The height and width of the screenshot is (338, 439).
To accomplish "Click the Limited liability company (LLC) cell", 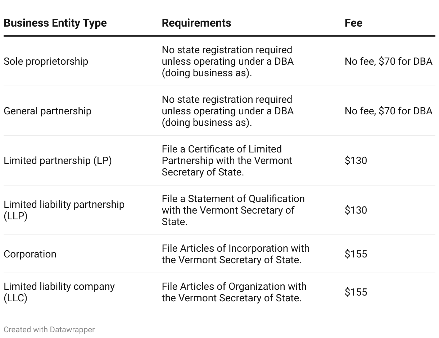I will click(x=59, y=292).
